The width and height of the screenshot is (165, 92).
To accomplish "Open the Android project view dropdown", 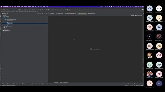I will [5, 14].
